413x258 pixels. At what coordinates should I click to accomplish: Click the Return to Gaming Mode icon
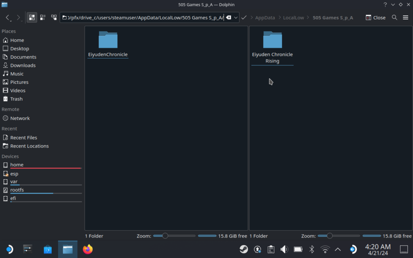pyautogui.click(x=353, y=249)
